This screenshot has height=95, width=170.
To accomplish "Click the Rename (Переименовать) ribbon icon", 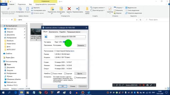I will coord(78,9).
